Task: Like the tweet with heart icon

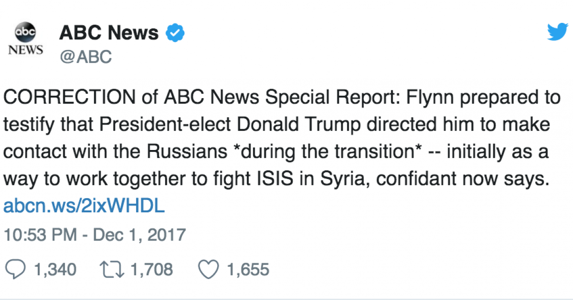Action: click(208, 270)
